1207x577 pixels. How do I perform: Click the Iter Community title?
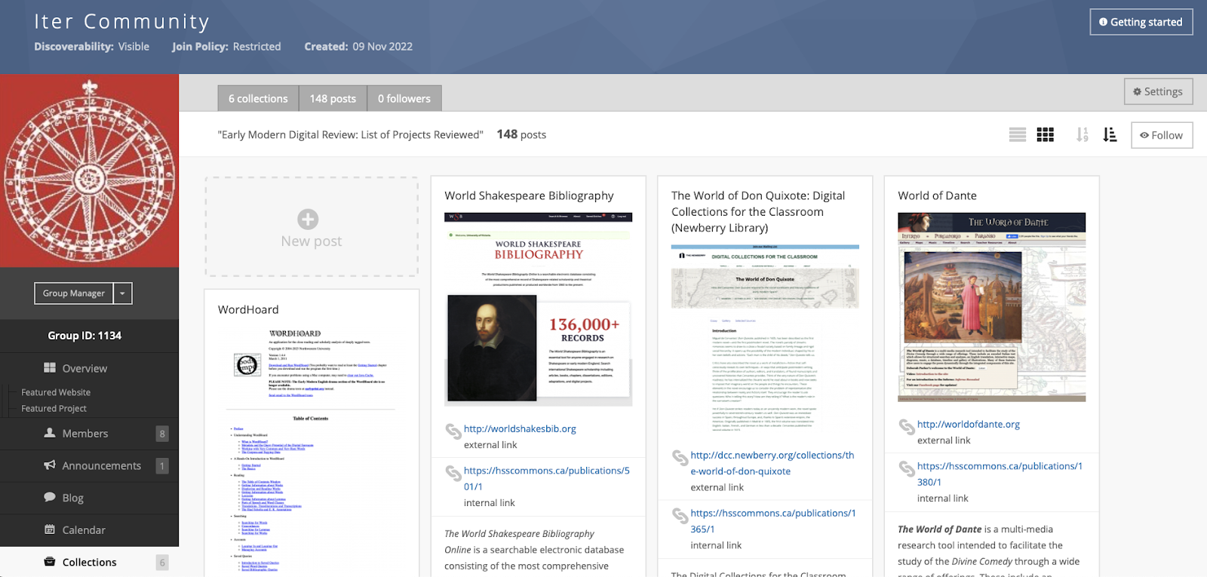click(121, 21)
